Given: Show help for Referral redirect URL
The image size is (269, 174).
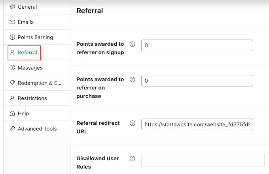Looking at the screenshot, I should pos(133,123).
